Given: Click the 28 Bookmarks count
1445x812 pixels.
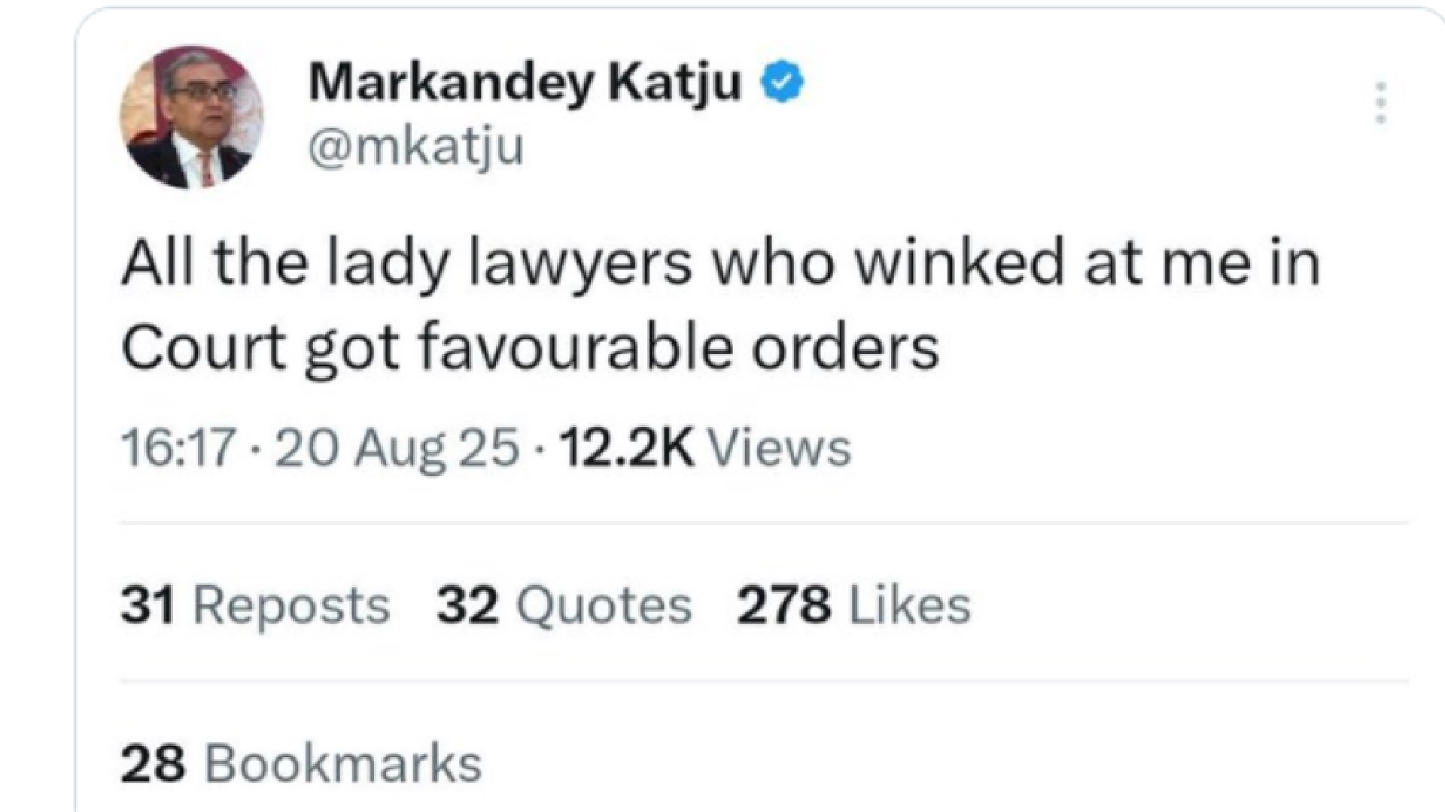Looking at the screenshot, I should click(x=301, y=764).
